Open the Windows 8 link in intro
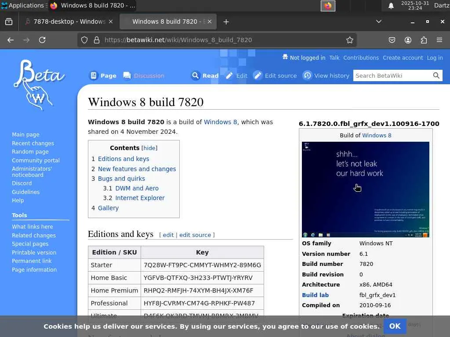The image size is (450, 337). [x=221, y=122]
